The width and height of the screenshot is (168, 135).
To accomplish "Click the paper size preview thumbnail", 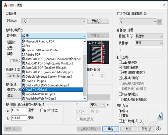I will point(98,52).
